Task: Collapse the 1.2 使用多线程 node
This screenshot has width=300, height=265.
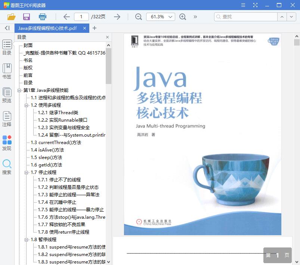Action: click(x=27, y=105)
